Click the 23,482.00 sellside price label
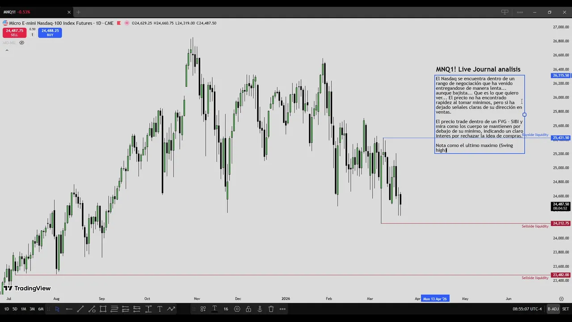This screenshot has width=572, height=322. [x=561, y=275]
